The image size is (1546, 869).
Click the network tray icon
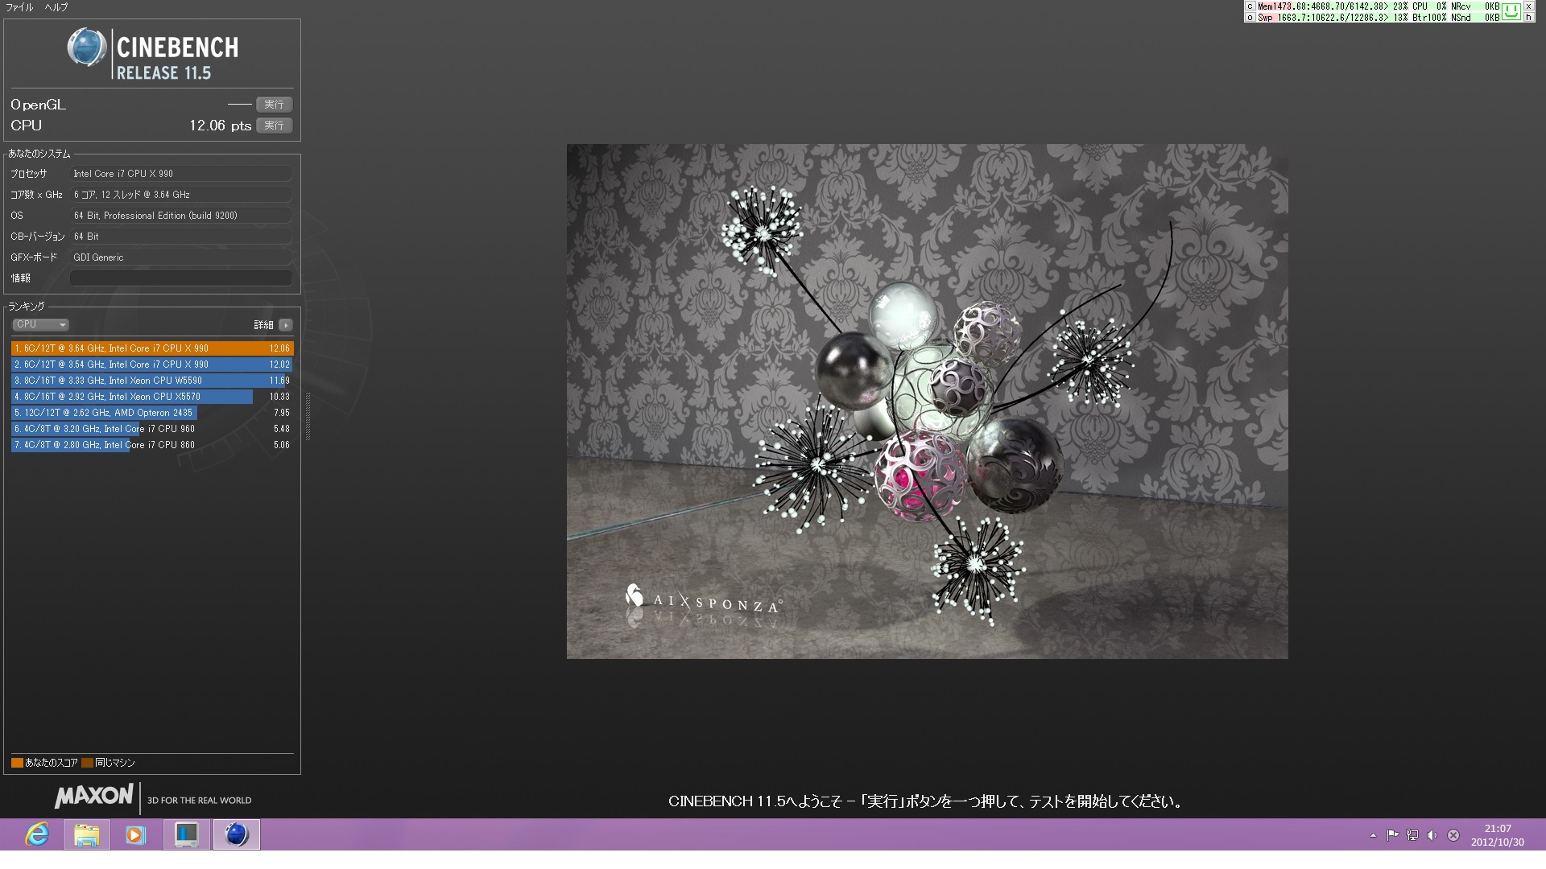(1412, 835)
